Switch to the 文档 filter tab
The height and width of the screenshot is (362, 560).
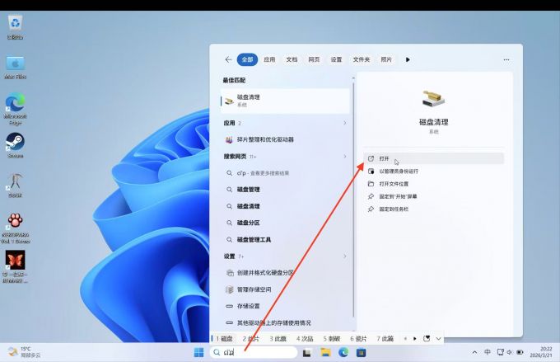click(292, 59)
